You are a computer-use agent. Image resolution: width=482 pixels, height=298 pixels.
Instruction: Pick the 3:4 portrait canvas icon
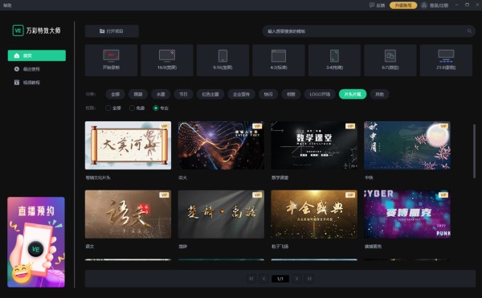click(334, 56)
